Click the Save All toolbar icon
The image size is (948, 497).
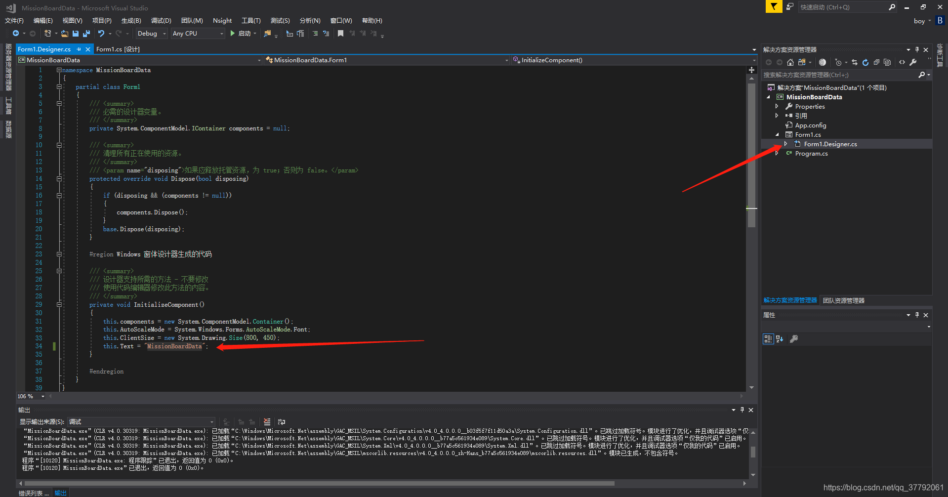coord(85,33)
